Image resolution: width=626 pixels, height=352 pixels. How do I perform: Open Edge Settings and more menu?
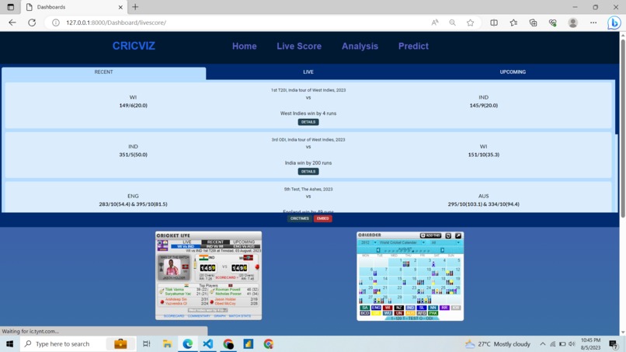coord(593,23)
